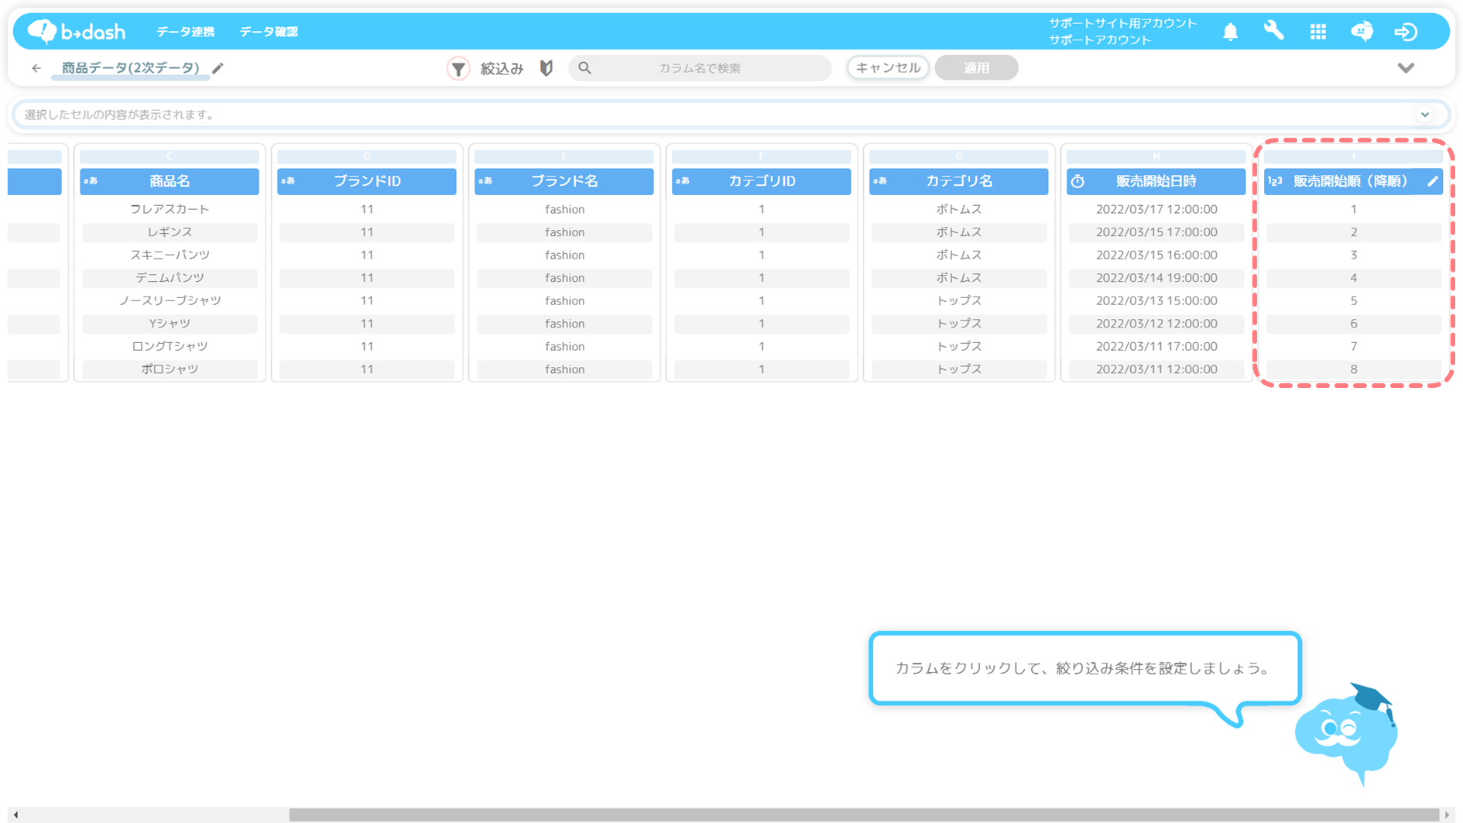Edit data file name pencil icon
The height and width of the screenshot is (823, 1463).
click(218, 68)
